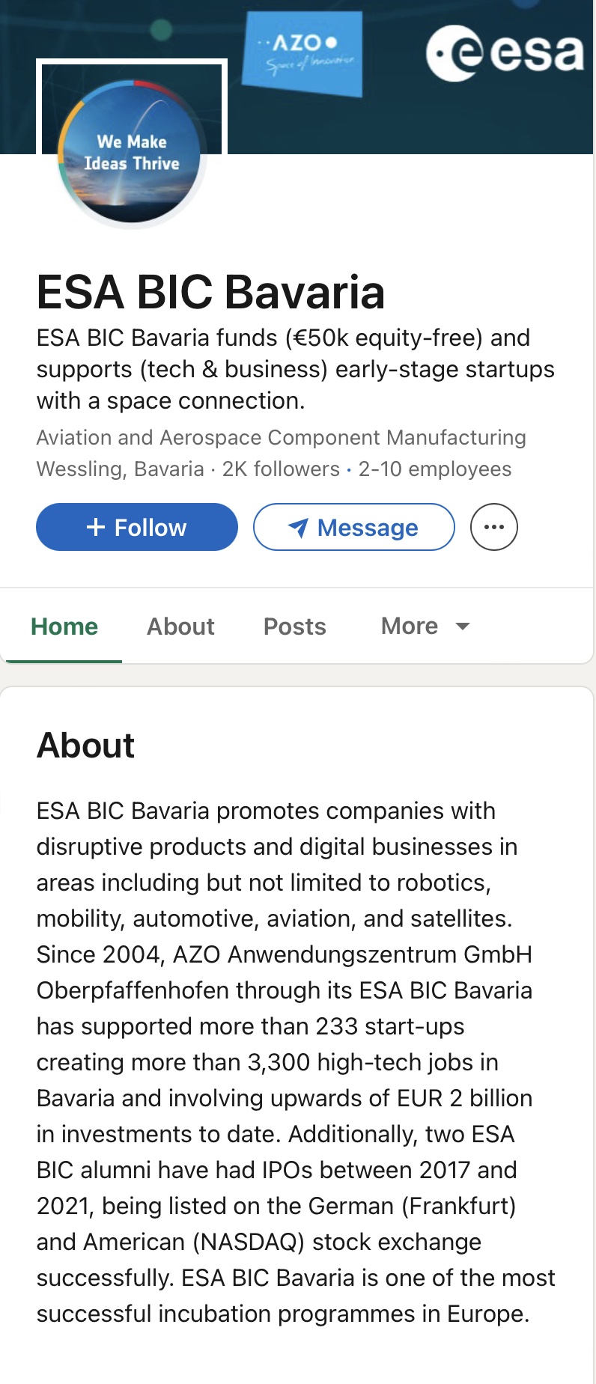
Task: Click the esa logo in the banner
Action: point(505,52)
